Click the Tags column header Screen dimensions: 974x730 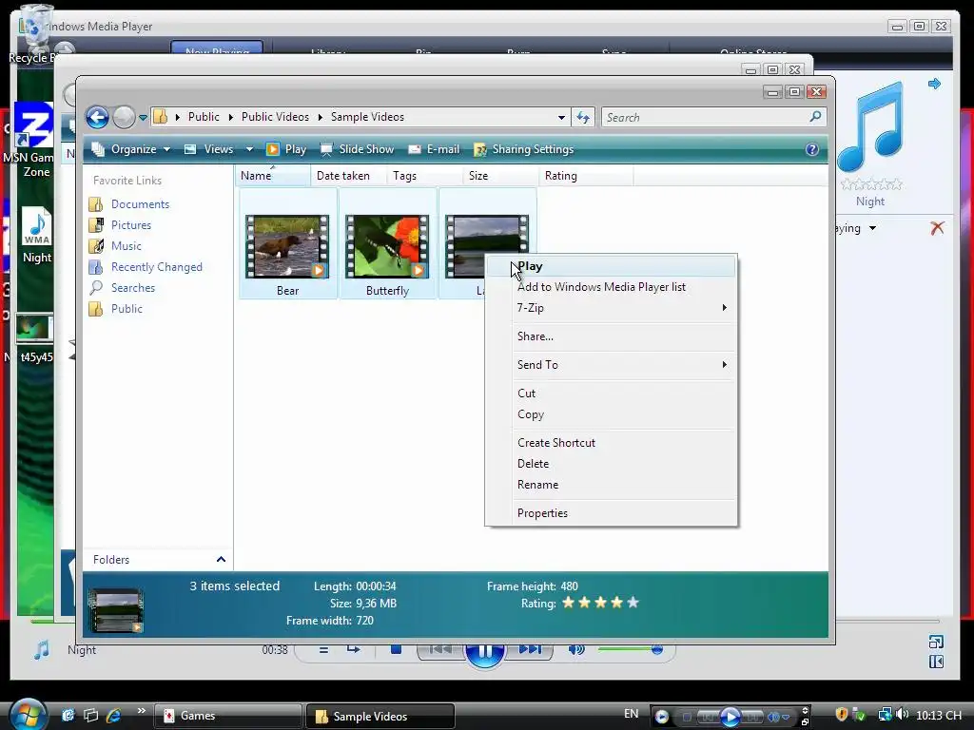(x=425, y=176)
